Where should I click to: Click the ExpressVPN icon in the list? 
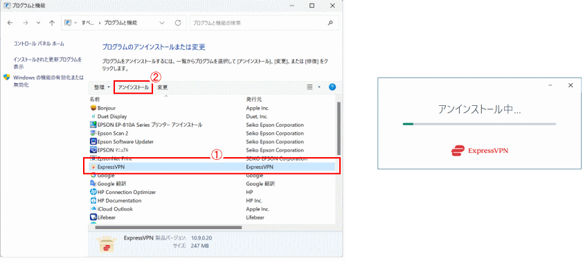pyautogui.click(x=93, y=168)
